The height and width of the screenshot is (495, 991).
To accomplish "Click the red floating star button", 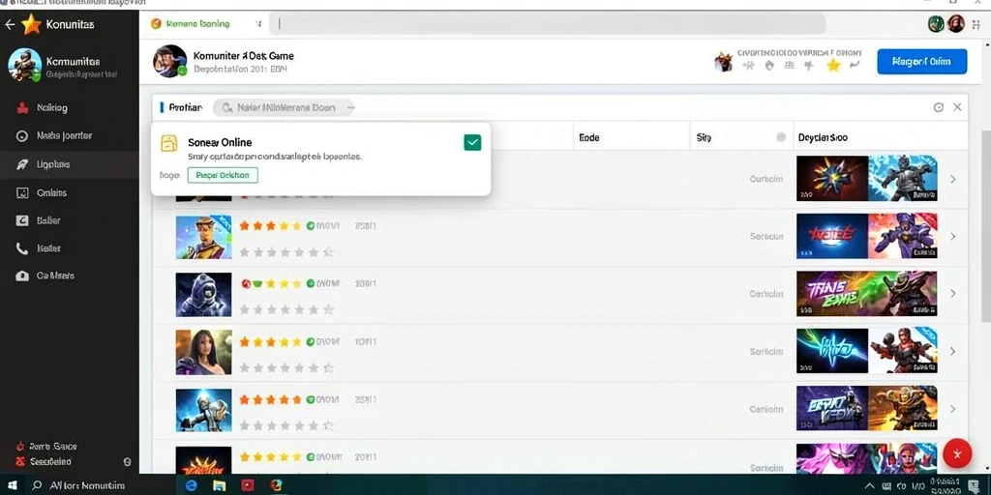I will pos(957,453).
